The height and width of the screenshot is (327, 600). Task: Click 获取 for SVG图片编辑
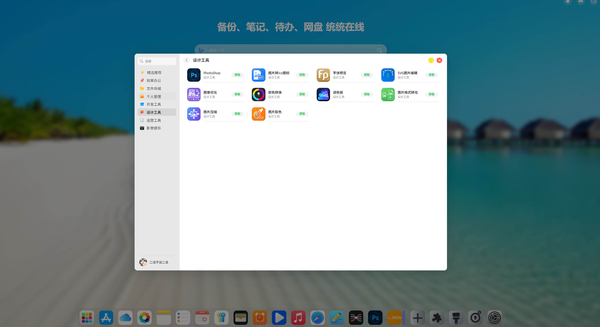click(432, 75)
